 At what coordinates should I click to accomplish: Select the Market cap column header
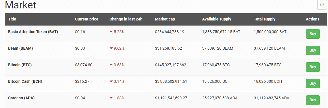point(165,19)
